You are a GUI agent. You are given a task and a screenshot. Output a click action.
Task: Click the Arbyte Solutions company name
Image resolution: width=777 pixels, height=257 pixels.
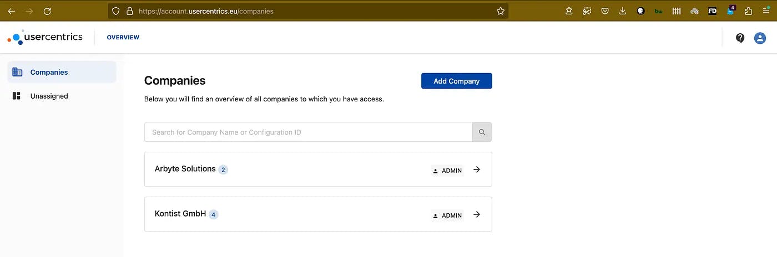185,169
